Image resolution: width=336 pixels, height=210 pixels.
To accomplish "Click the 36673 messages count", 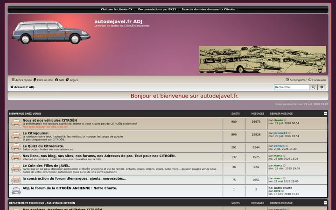I will (256, 122).
